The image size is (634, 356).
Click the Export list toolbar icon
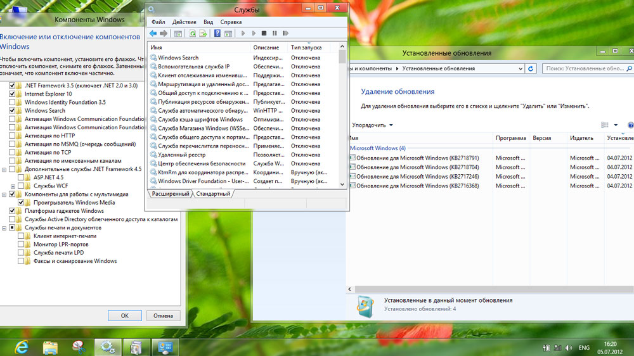[x=203, y=34]
